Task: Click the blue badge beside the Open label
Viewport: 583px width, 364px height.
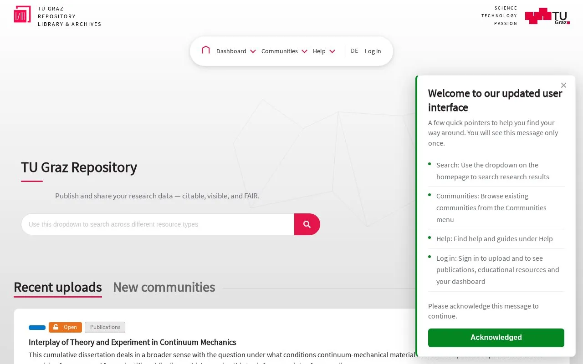Action: tap(37, 328)
